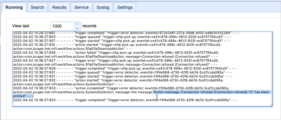Switch to the Running tab
This screenshot has width=281, height=120.
click(x=14, y=7)
